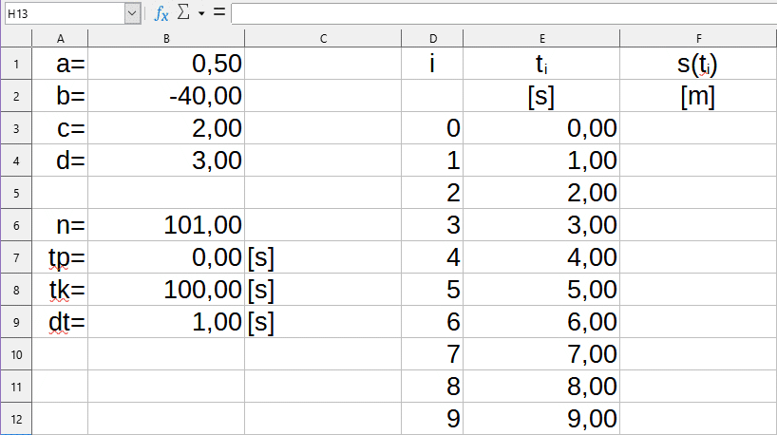The image size is (777, 435).
Task: Click in the formula input line
Action: pyautogui.click(x=502, y=13)
